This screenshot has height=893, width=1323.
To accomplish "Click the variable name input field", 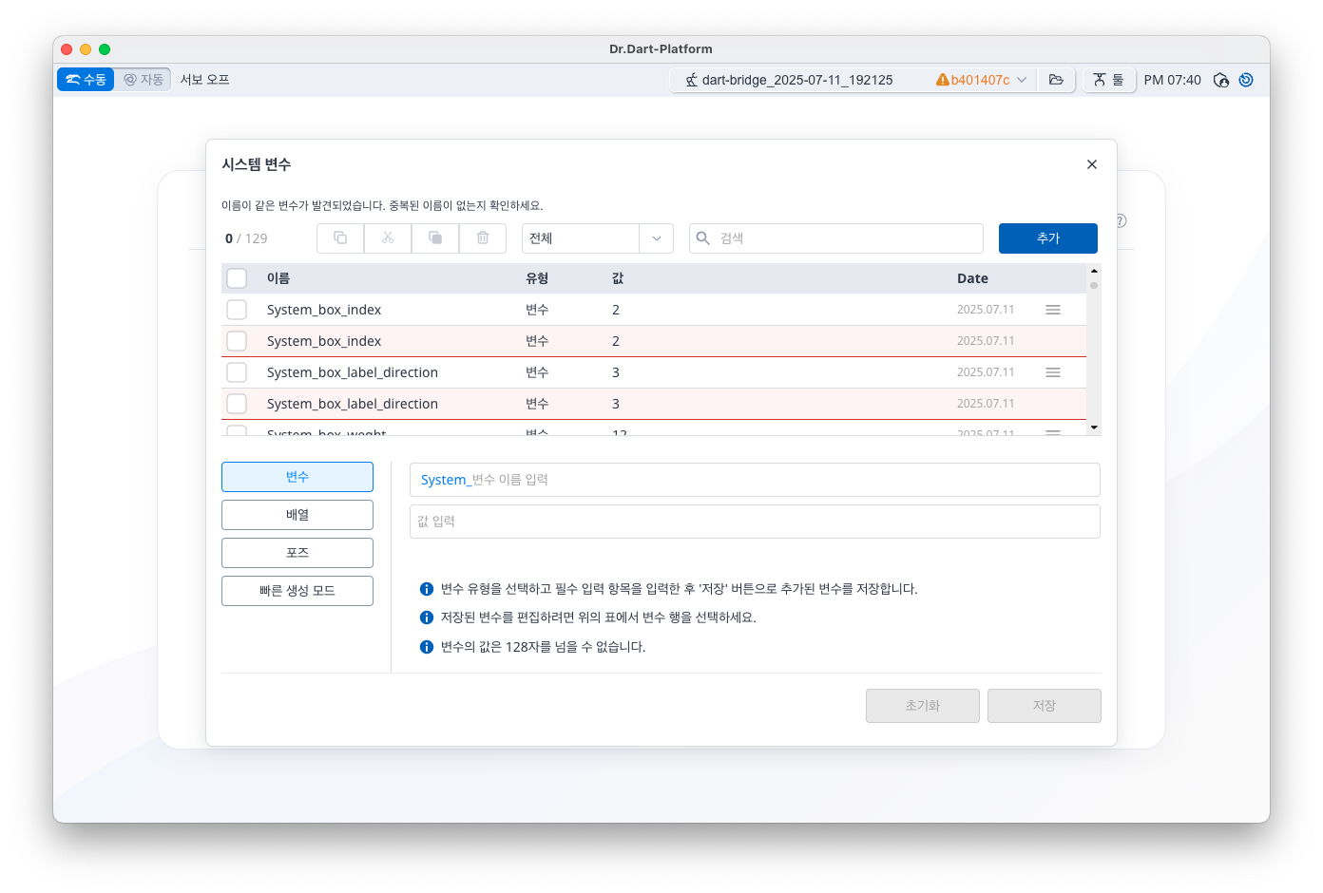I will [779, 480].
